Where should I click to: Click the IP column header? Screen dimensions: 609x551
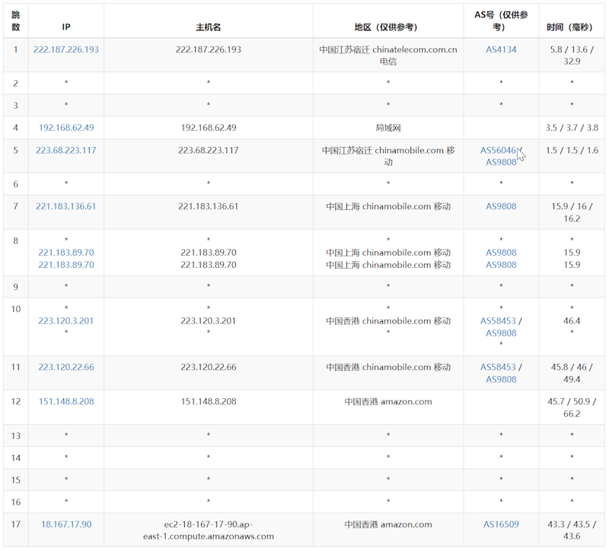pyautogui.click(x=66, y=27)
